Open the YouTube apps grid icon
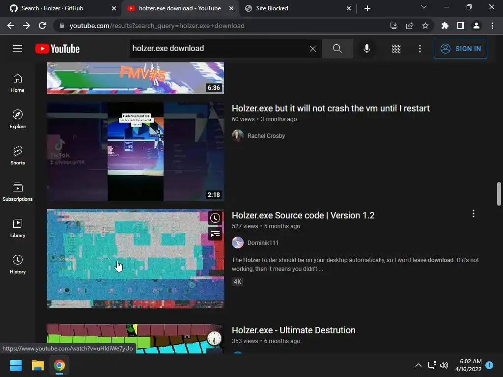Viewport: 503px width, 377px height. click(396, 49)
